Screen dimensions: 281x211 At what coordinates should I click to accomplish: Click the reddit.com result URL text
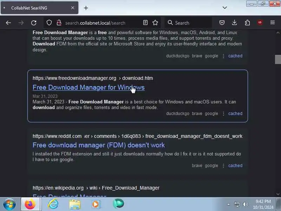click(137, 136)
